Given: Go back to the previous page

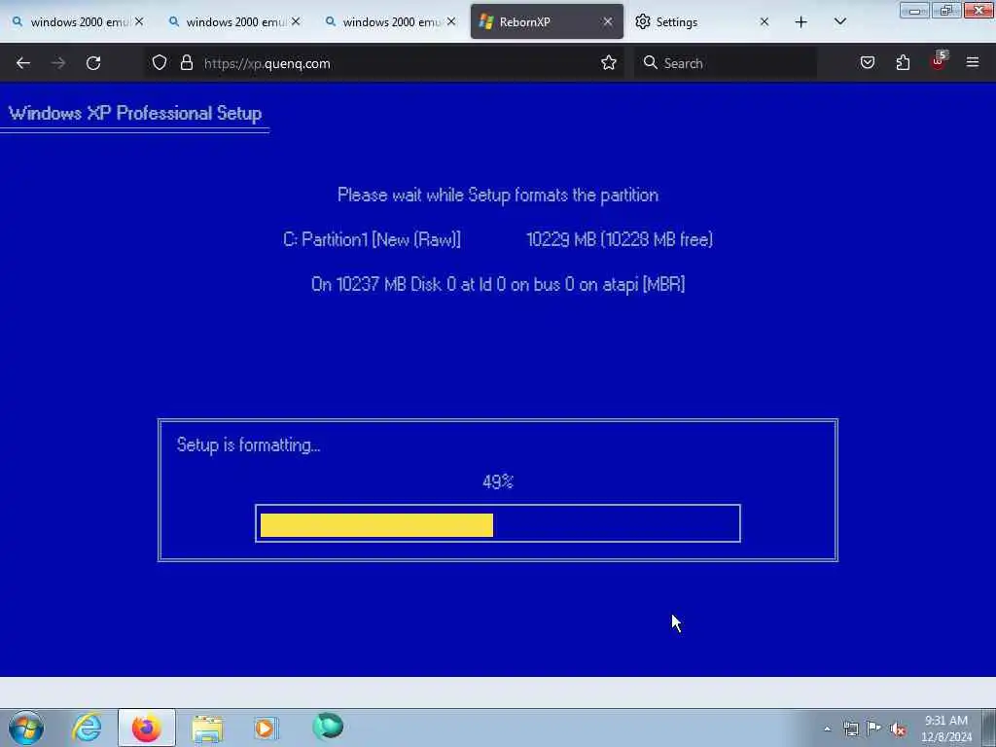Looking at the screenshot, I should click(x=23, y=63).
